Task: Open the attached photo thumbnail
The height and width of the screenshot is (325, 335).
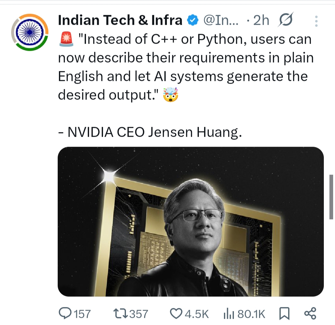Action: [x=190, y=221]
